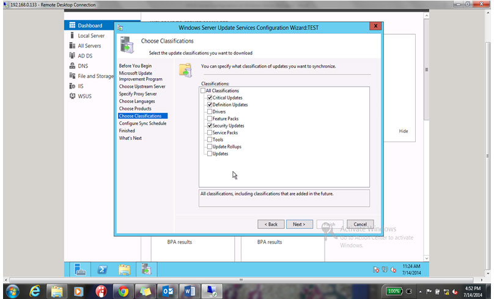
Task: Go to Before You Begin step
Action: pyautogui.click(x=135, y=66)
